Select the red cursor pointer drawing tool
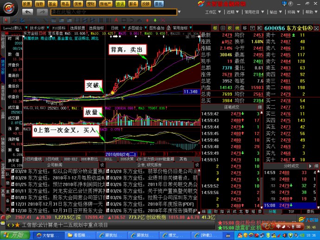Viewport: 320px width, 240px height. tap(6, 20)
